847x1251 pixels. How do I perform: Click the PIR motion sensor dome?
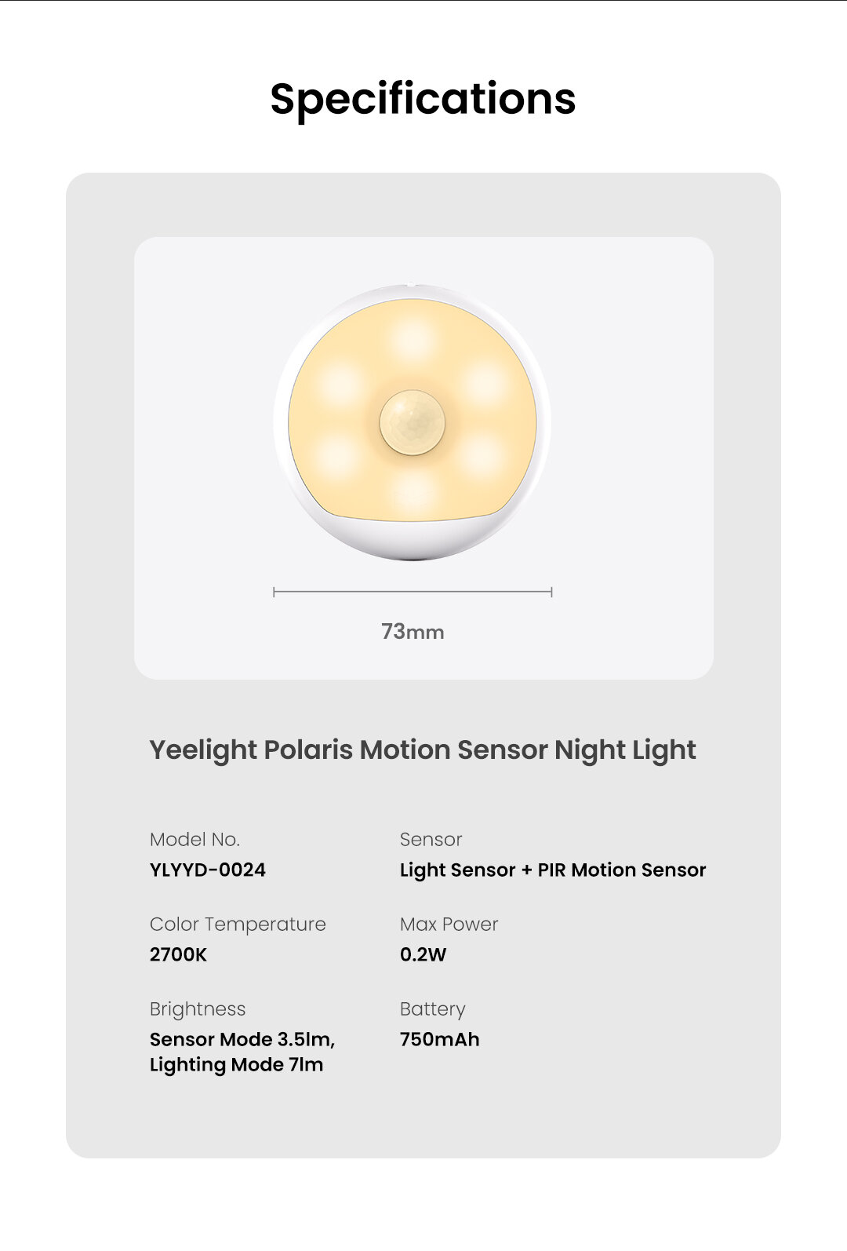(x=413, y=421)
